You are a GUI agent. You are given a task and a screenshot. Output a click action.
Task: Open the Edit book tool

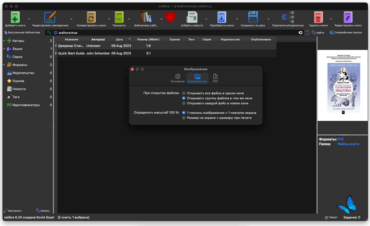pos(348,18)
